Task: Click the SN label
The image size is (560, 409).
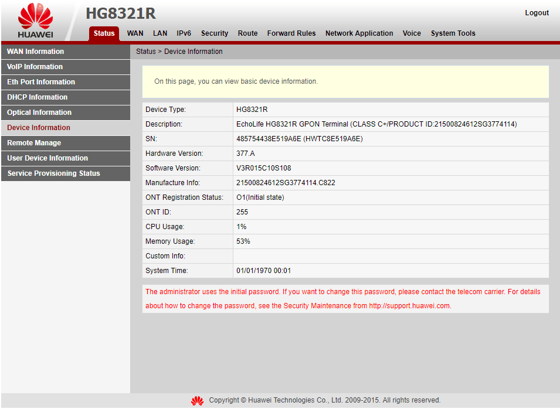Action: [x=151, y=139]
